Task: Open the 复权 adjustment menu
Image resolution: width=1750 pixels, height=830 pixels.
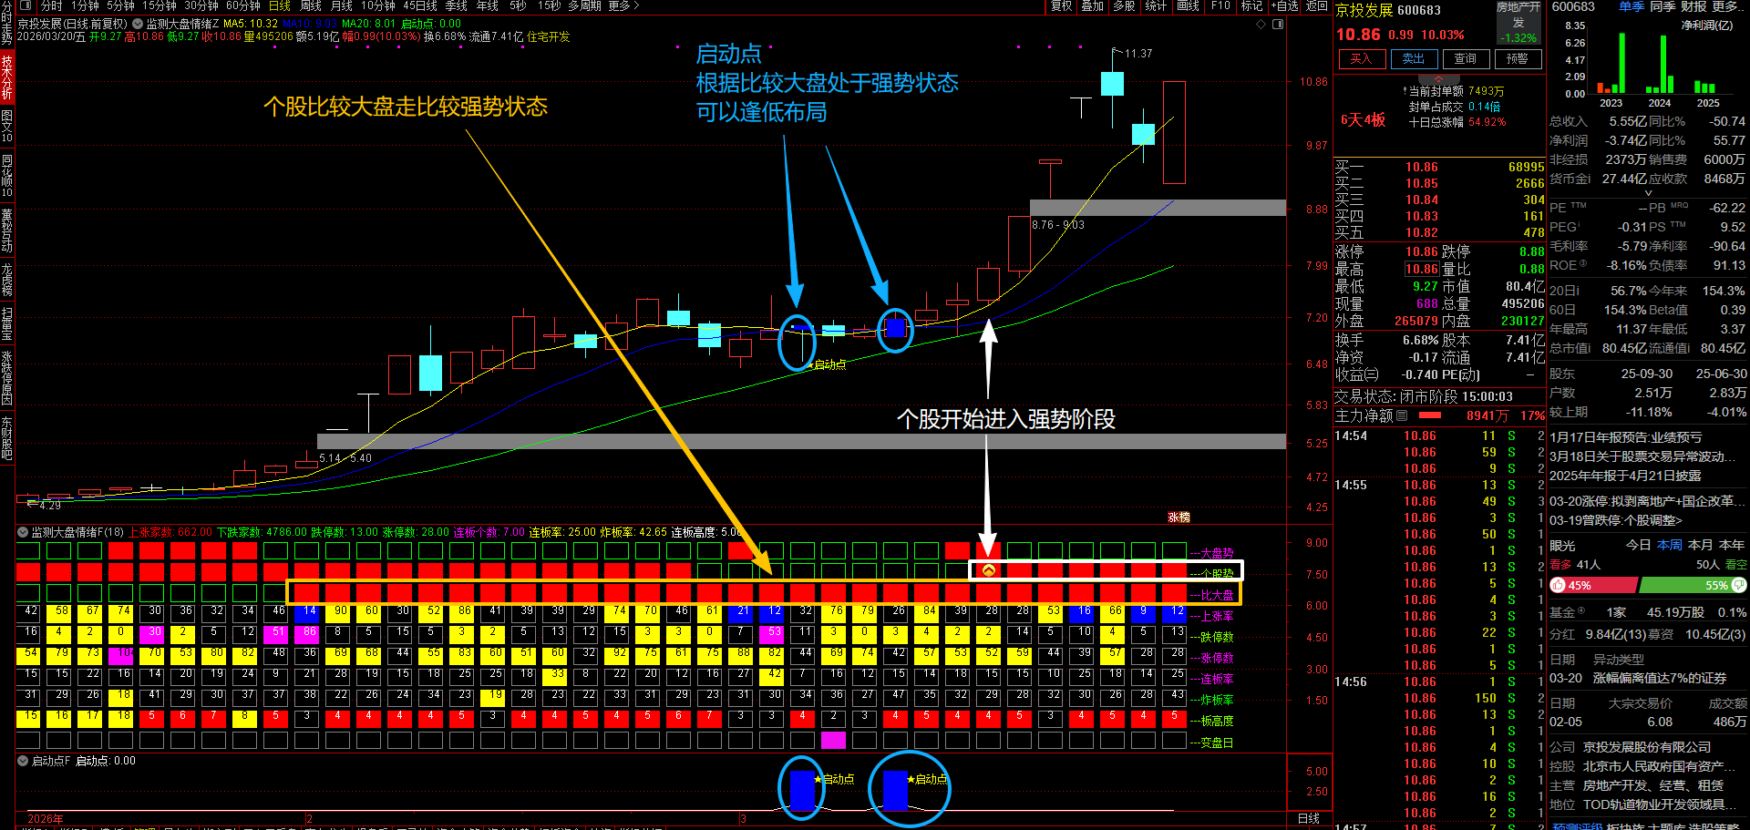Action: click(1061, 6)
